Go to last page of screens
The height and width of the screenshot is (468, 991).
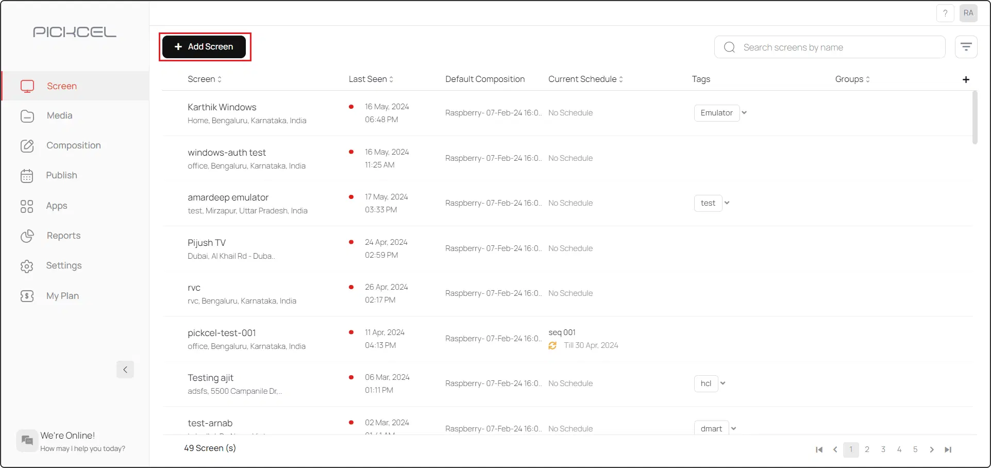click(x=948, y=449)
